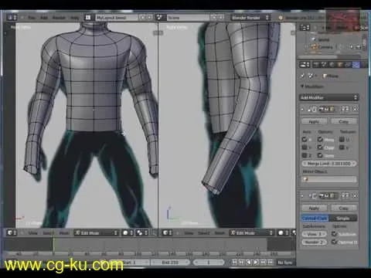Image resolution: width=371 pixels, height=278 pixels.
Task: Move Subdivision Surface modifier up or down
Action: pyautogui.click(x=345, y=196)
